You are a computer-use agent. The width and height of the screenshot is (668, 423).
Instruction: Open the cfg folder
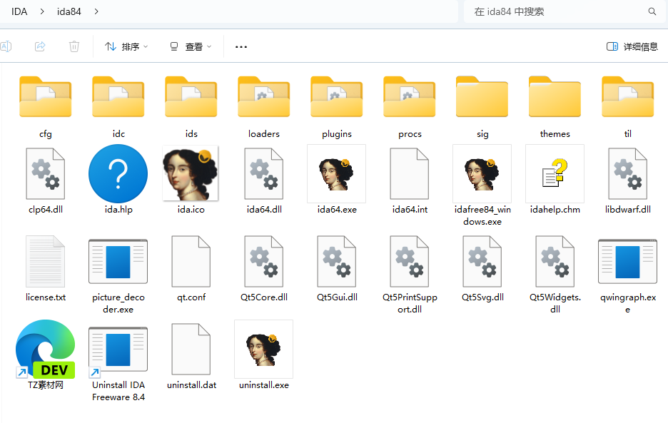[x=46, y=97]
